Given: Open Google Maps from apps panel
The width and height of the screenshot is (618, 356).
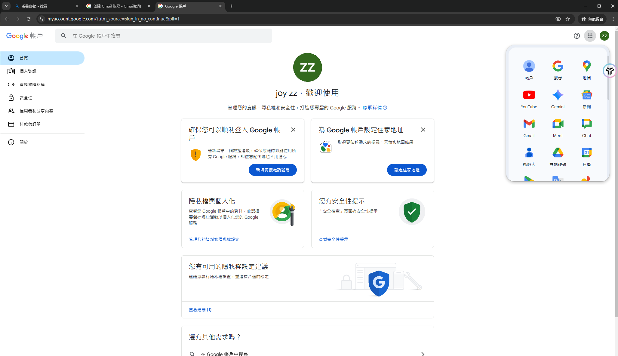Looking at the screenshot, I should coord(587,70).
